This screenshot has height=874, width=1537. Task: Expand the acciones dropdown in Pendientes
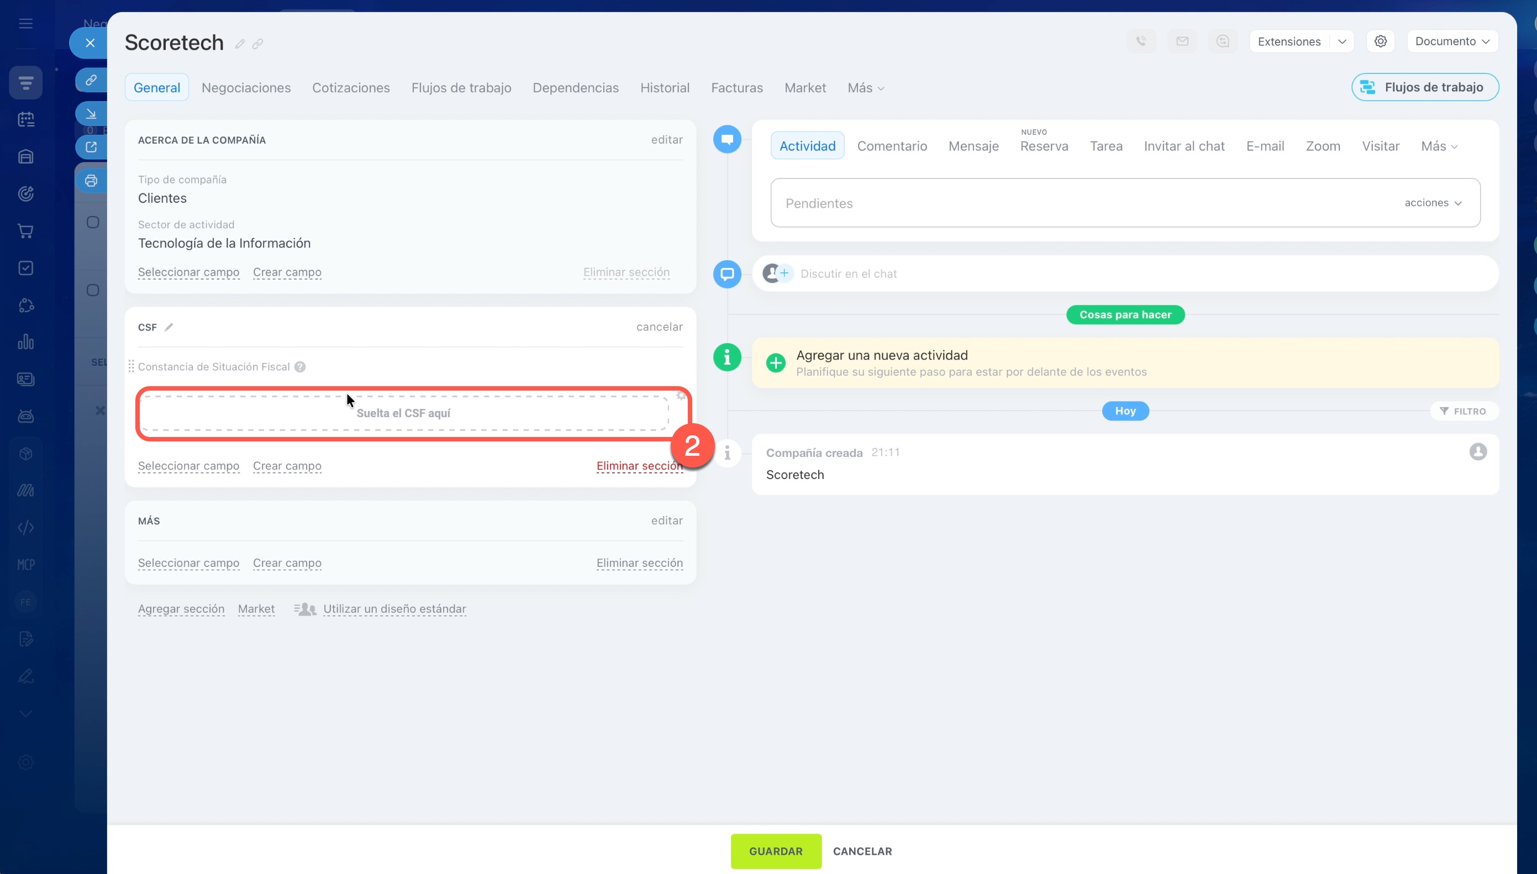pos(1433,203)
